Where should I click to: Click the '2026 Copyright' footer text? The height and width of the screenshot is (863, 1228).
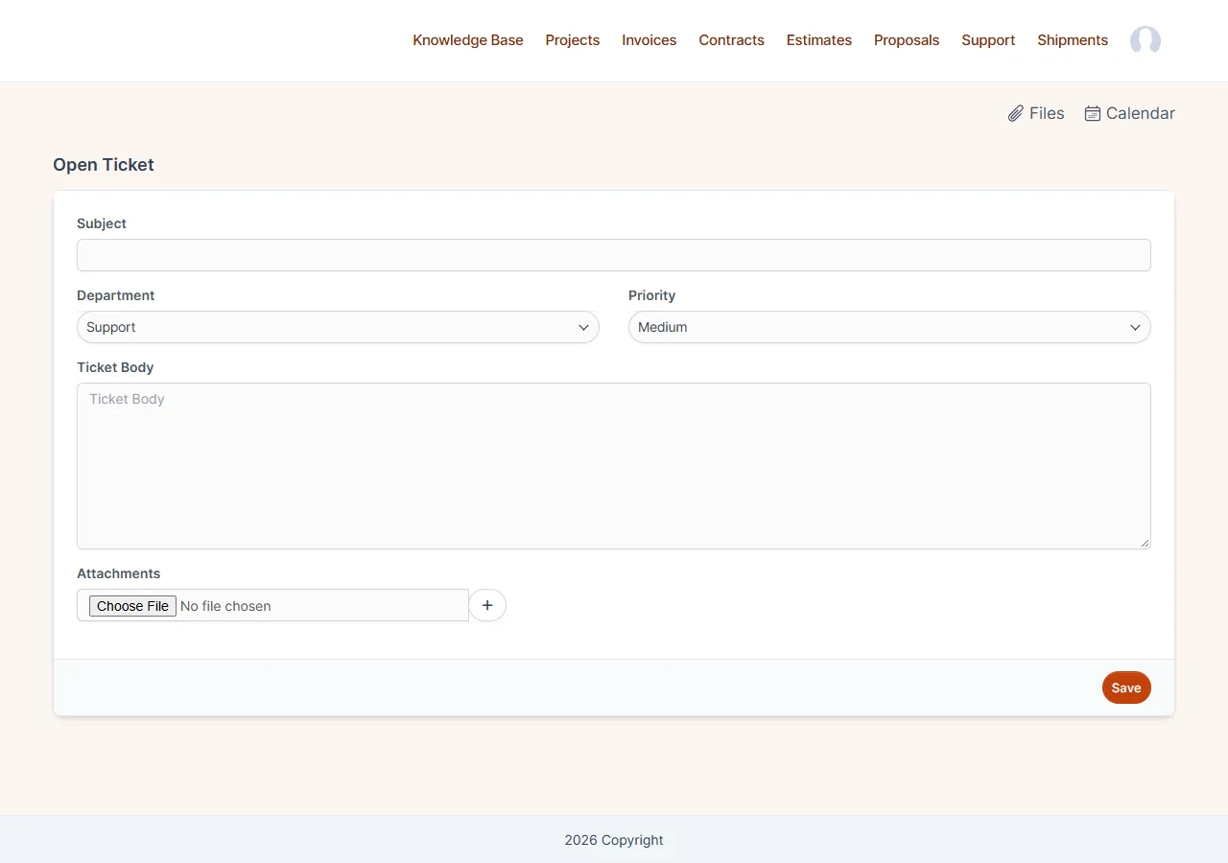tap(614, 840)
